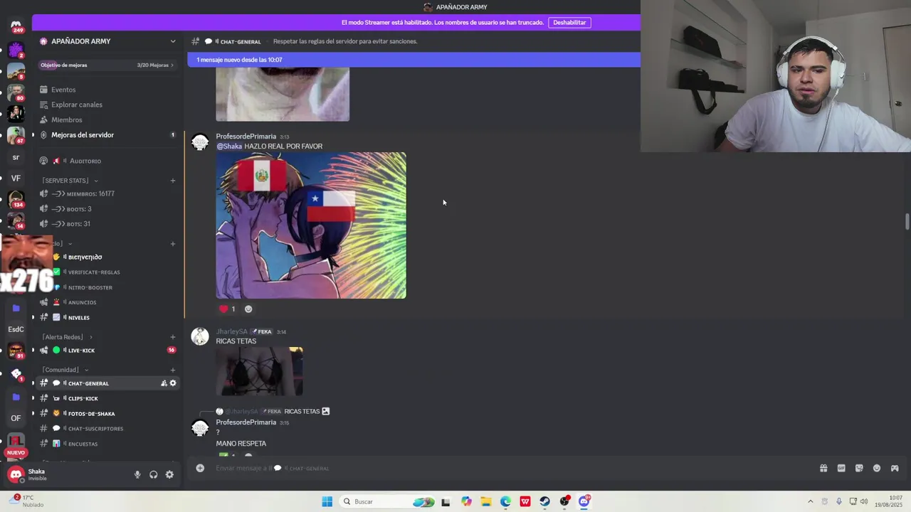This screenshot has width=911, height=512.
Task: Expand threads arrow for chat-general channel
Action: (x=32, y=383)
